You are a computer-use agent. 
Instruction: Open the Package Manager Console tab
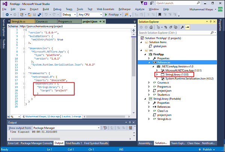[36, 143]
